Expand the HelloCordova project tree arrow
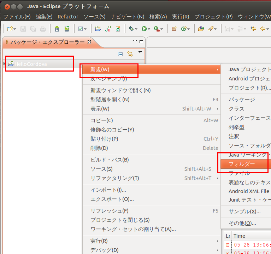The height and width of the screenshot is (254, 271). pyautogui.click(x=5, y=64)
